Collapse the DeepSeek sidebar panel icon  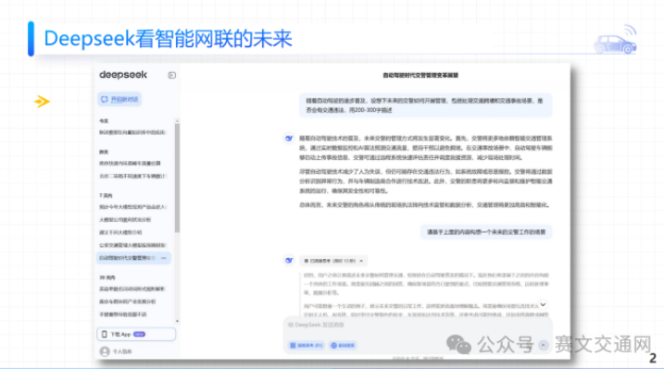click(x=171, y=75)
